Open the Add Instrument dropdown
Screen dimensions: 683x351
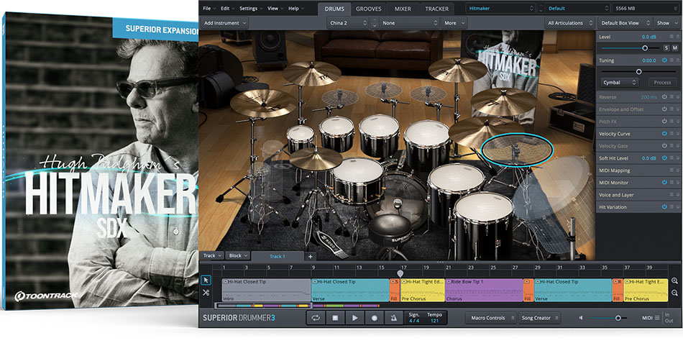click(224, 23)
